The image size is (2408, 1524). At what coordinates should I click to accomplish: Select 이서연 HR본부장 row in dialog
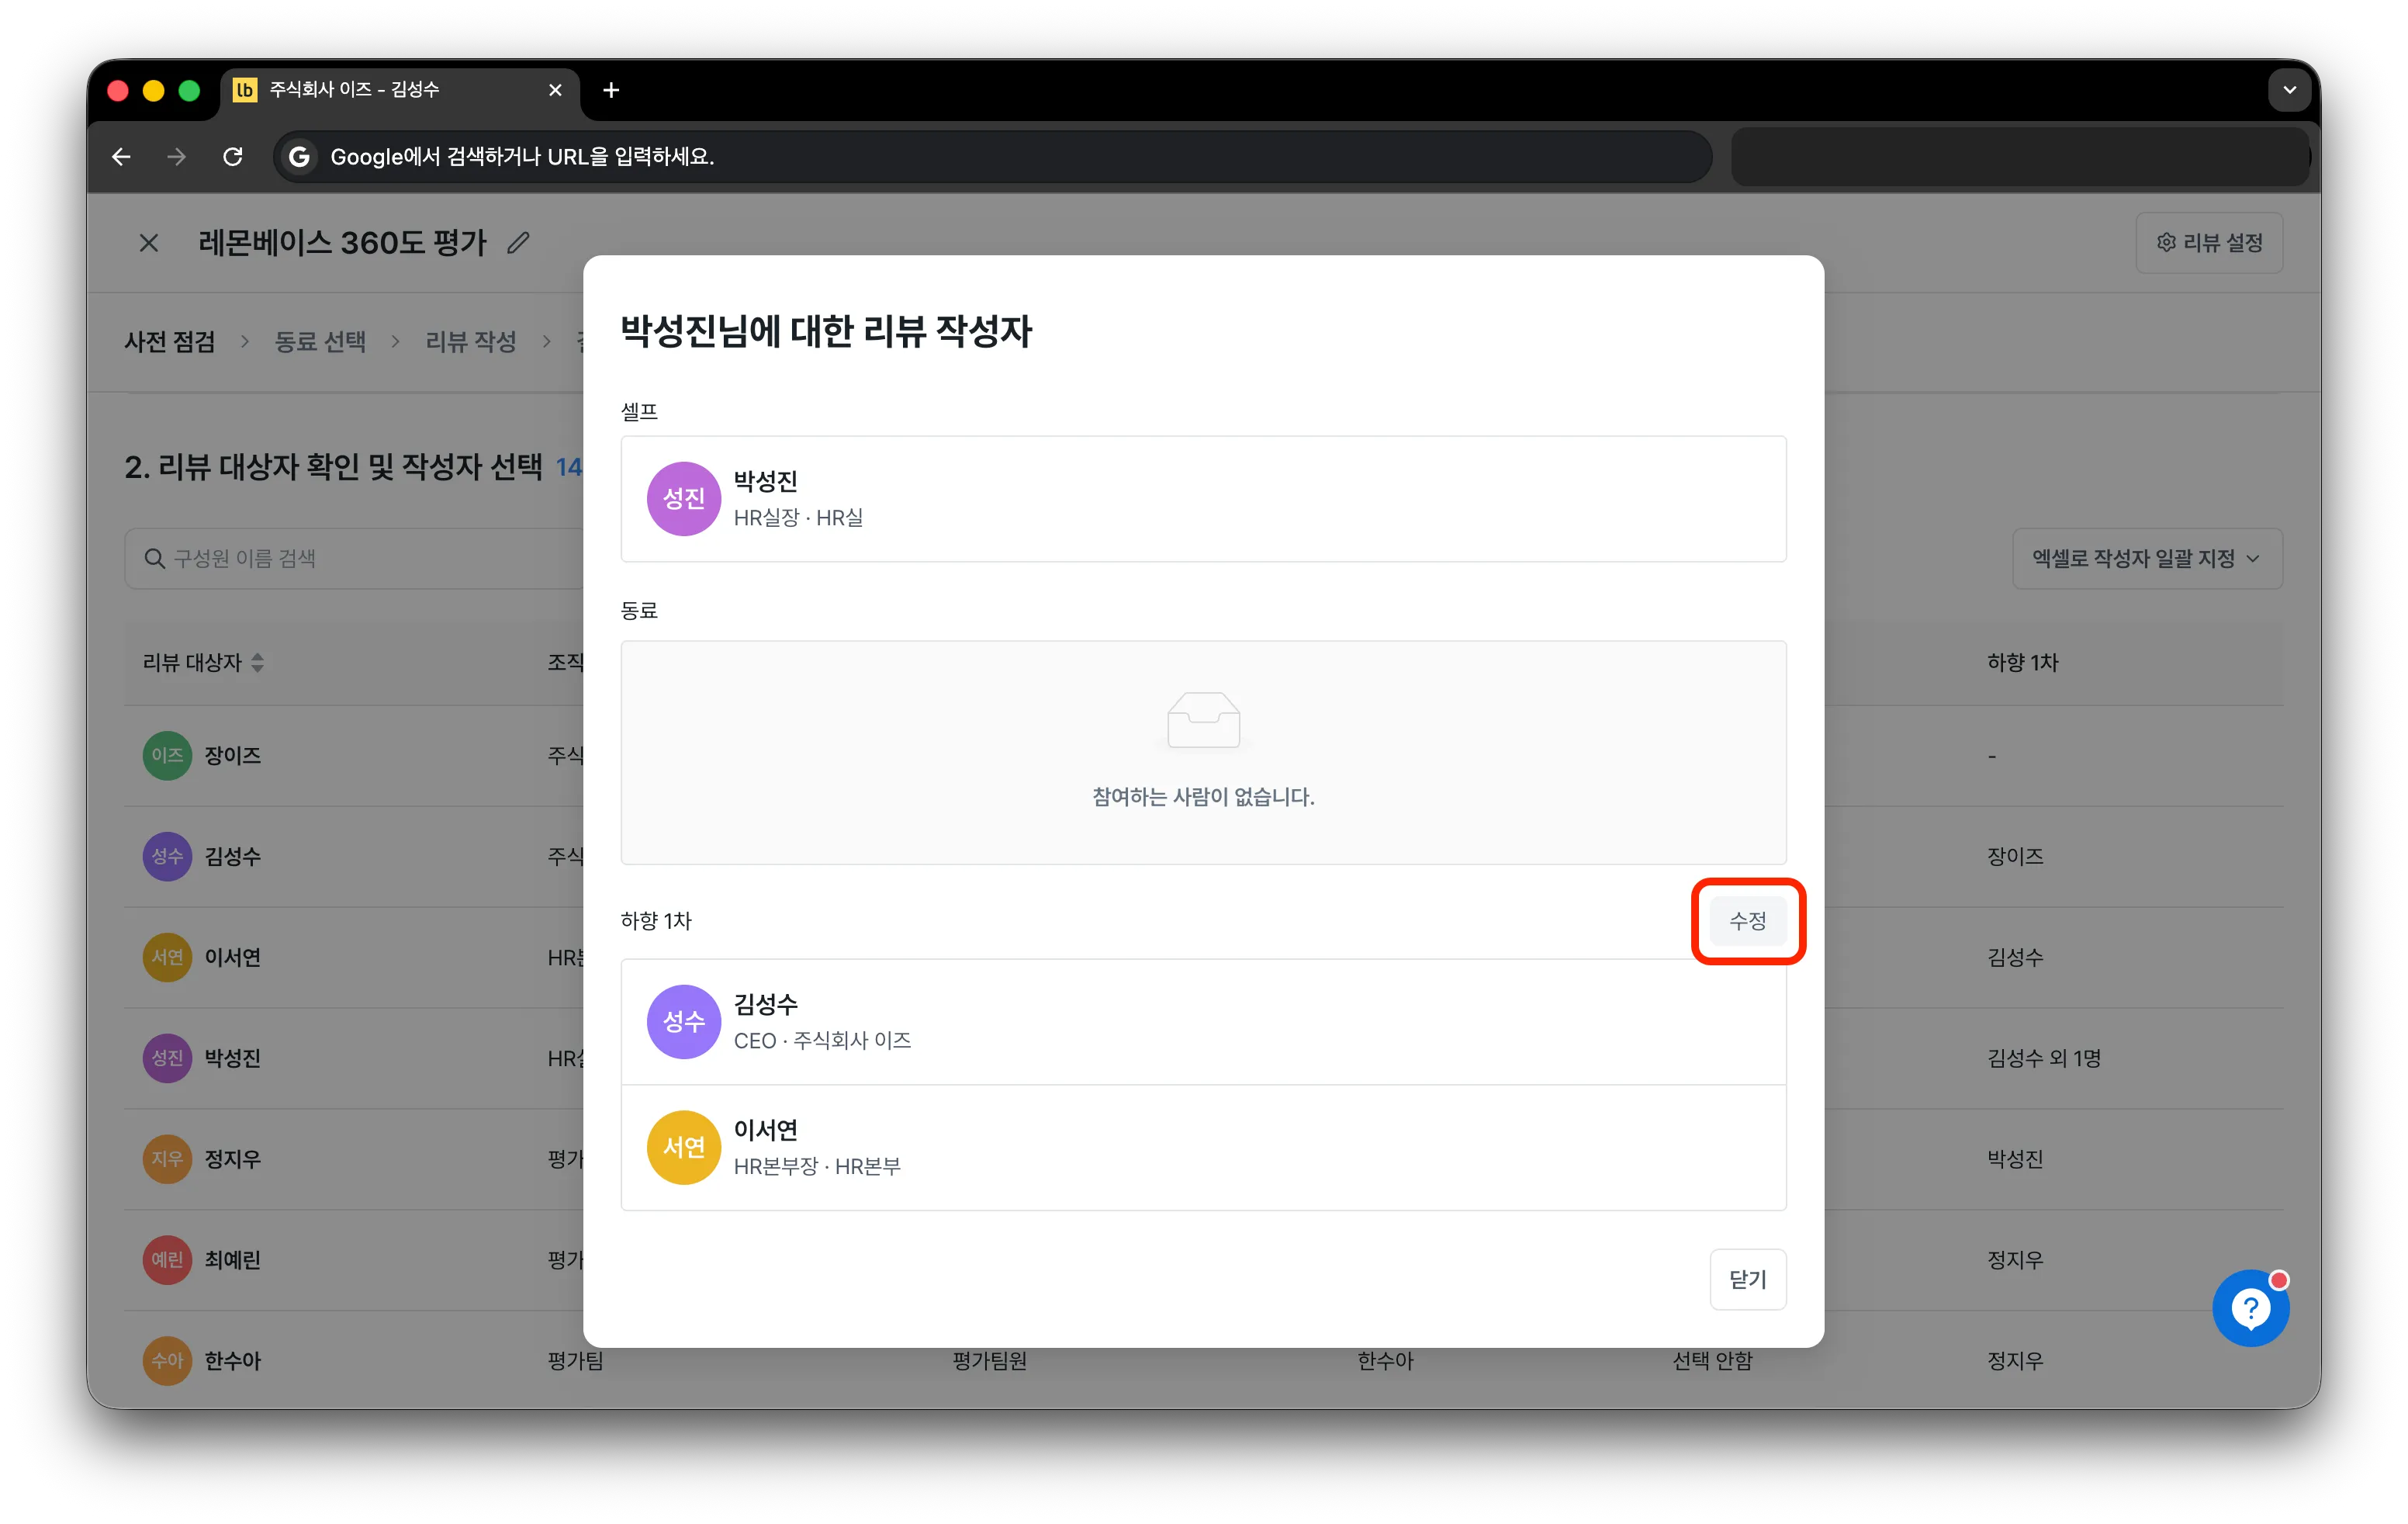[x=1203, y=1147]
